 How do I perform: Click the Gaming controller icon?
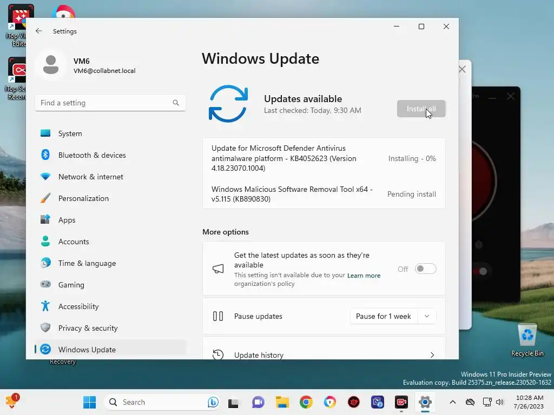click(45, 284)
